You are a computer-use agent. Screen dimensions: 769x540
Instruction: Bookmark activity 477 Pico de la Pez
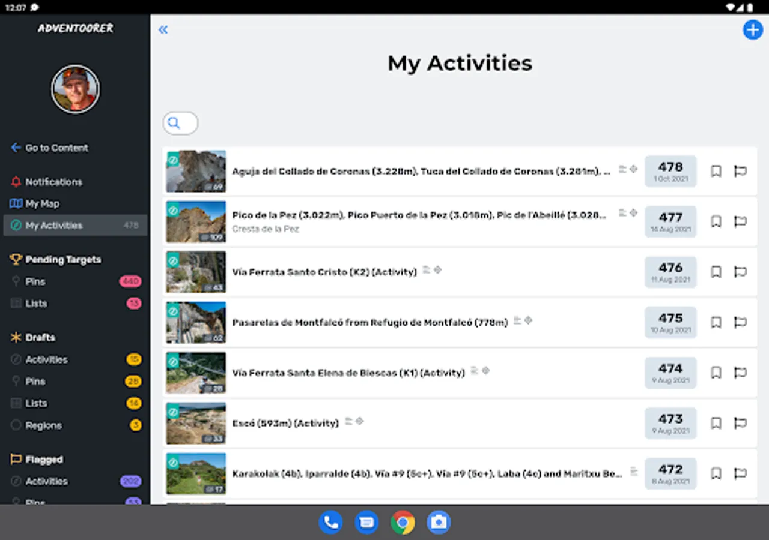pos(716,221)
